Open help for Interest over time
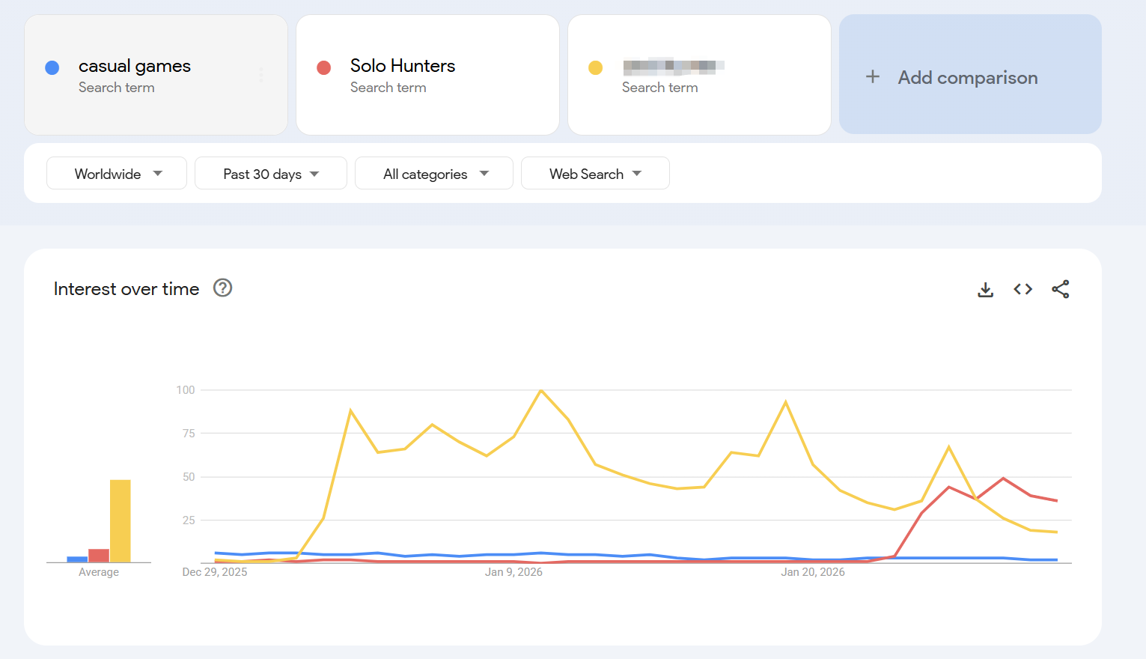The width and height of the screenshot is (1146, 659). point(222,288)
